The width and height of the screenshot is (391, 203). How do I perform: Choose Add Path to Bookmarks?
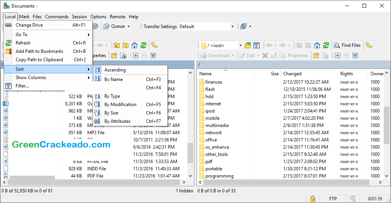[x=48, y=51]
